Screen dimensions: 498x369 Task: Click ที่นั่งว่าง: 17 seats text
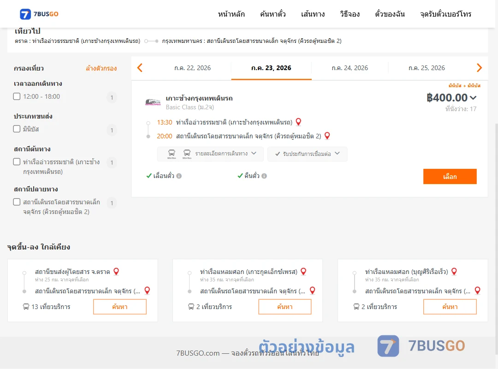(461, 109)
